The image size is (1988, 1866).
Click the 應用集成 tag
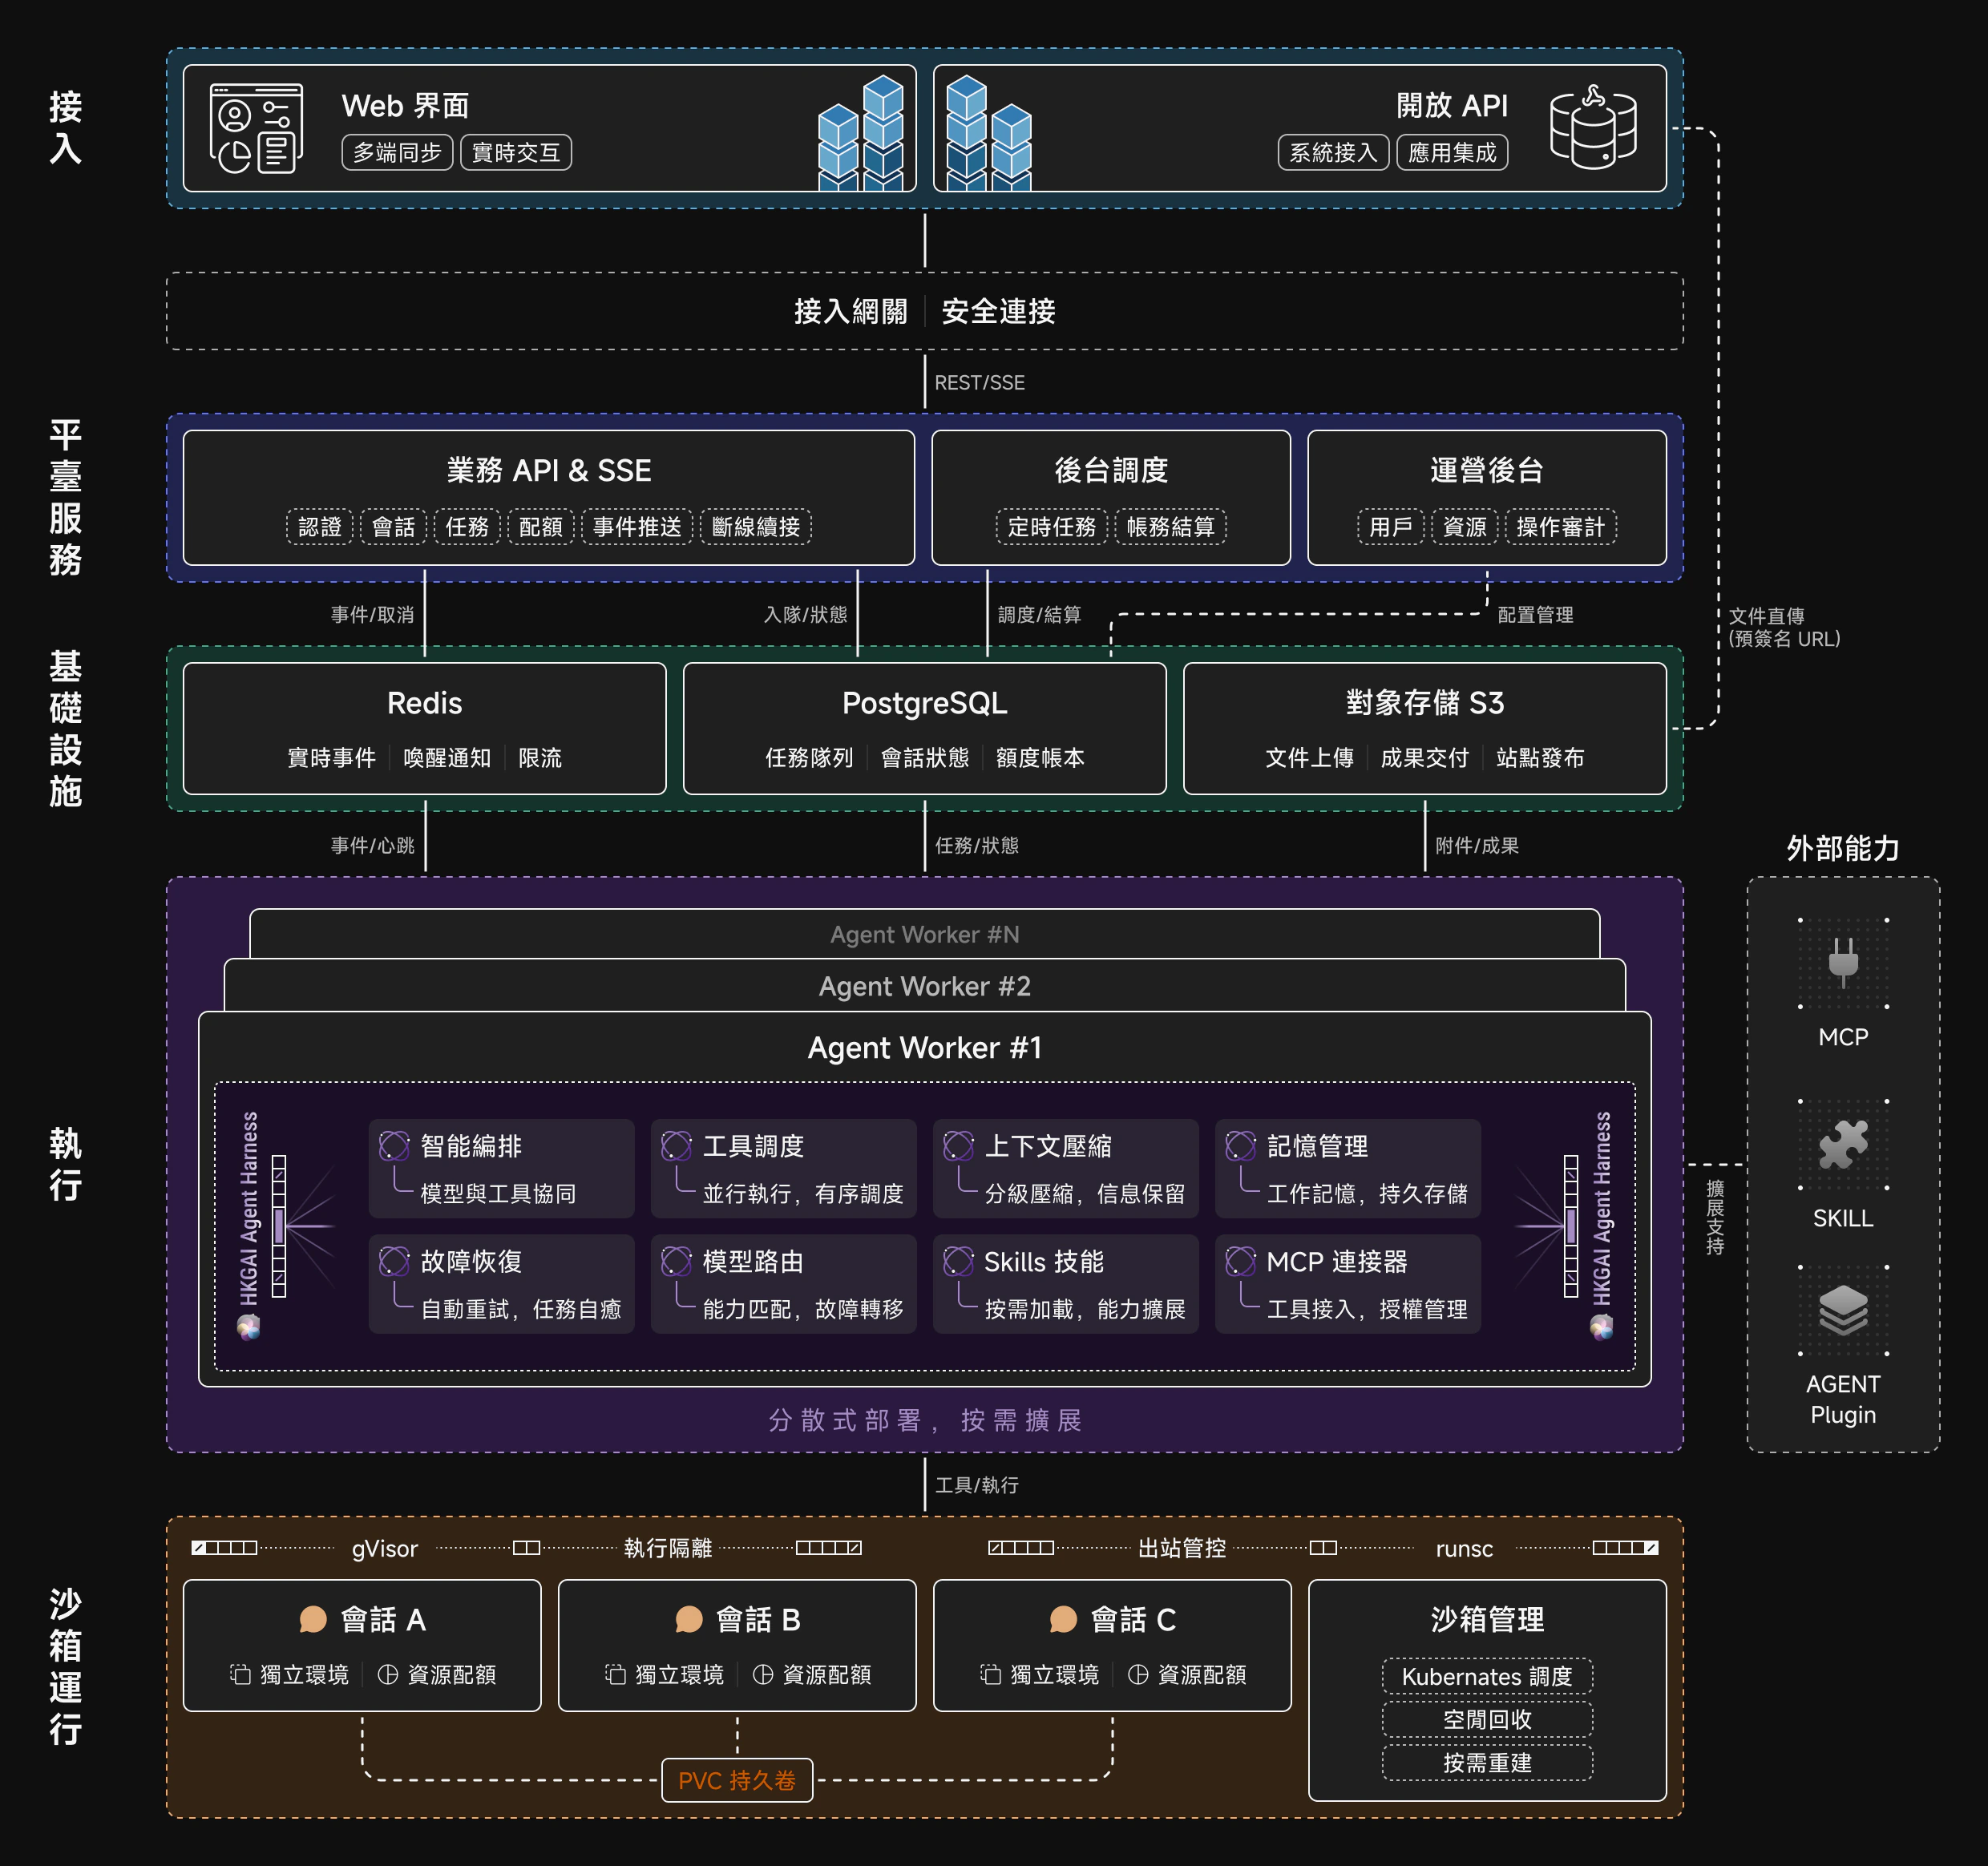click(1452, 152)
